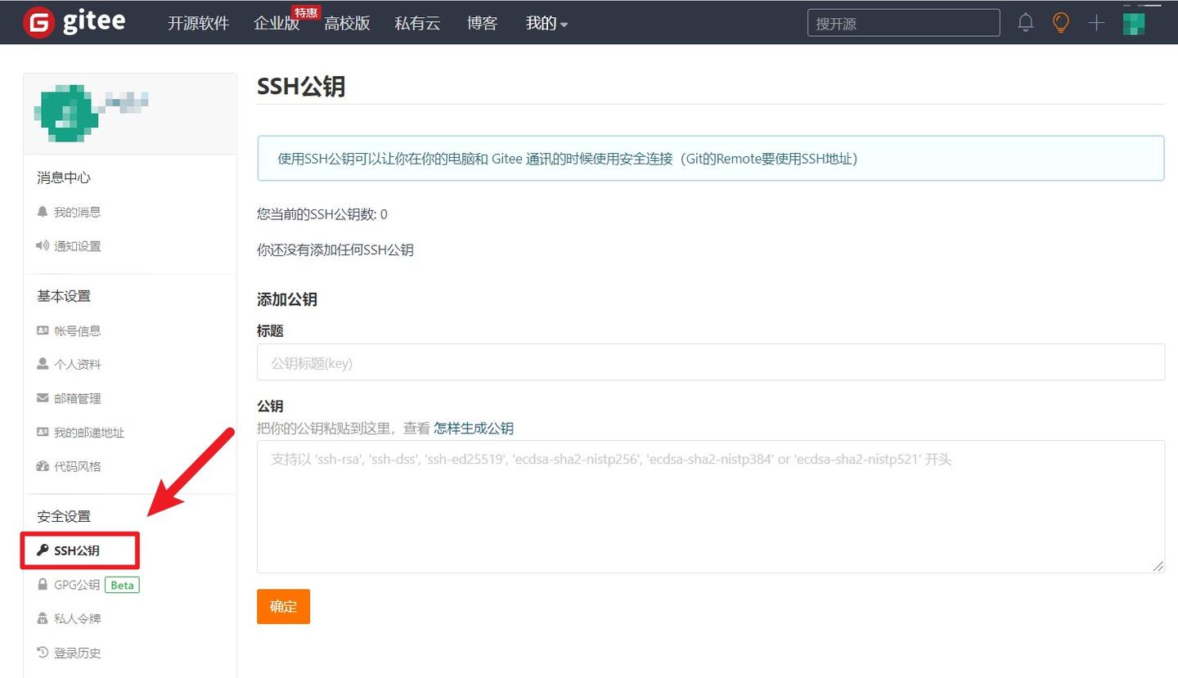Open the 开源软件 menu item
Screen dimensions: 1178x678
coord(198,25)
